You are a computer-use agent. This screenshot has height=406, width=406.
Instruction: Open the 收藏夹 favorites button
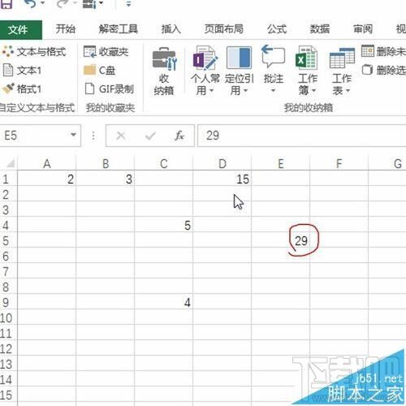106,51
